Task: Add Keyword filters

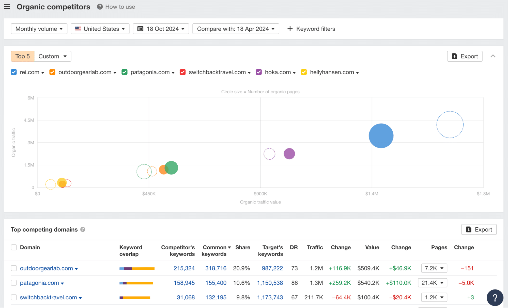Action: (311, 29)
